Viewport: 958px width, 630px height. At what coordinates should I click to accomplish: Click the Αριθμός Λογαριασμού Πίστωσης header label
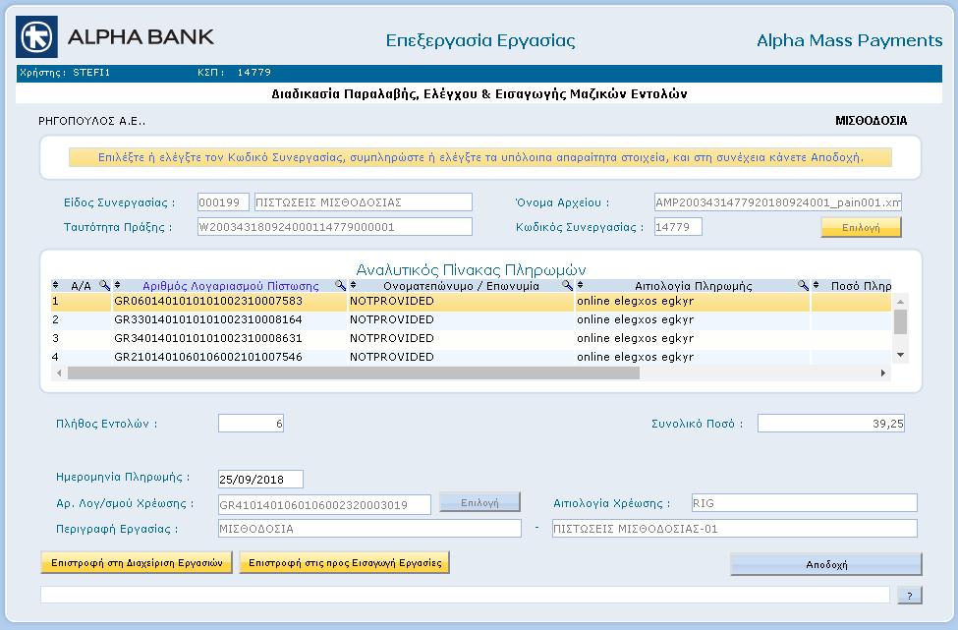tap(230, 285)
